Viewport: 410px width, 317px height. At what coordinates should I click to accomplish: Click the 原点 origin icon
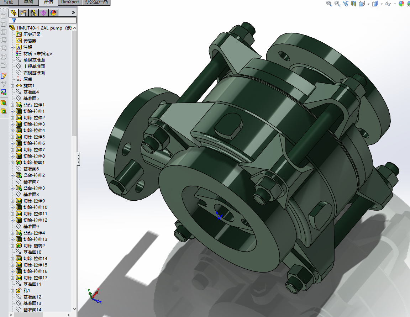coord(19,79)
